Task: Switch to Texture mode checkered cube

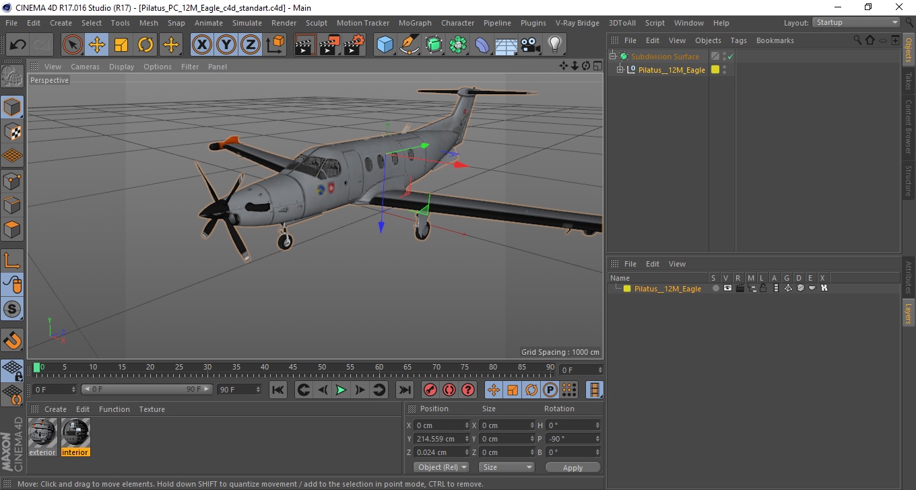Action: tap(12, 131)
